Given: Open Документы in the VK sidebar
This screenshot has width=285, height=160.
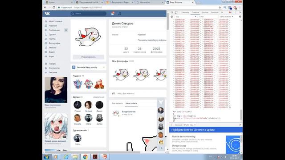Looking at the screenshot, I should 54,68.
